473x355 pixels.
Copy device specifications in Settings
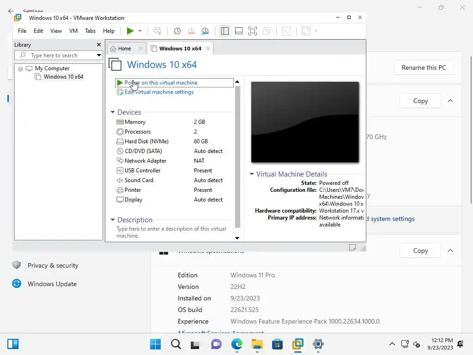click(x=420, y=101)
